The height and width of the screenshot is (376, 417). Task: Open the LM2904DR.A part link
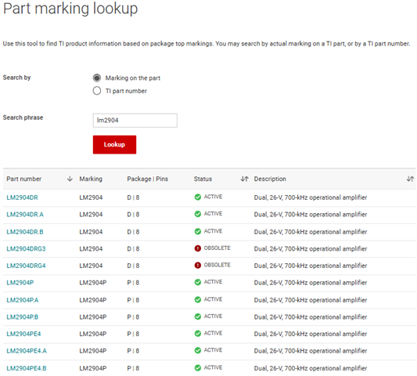(25, 215)
